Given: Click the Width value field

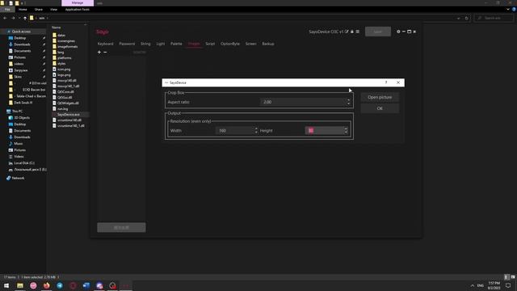Looking at the screenshot, I should coord(234,131).
